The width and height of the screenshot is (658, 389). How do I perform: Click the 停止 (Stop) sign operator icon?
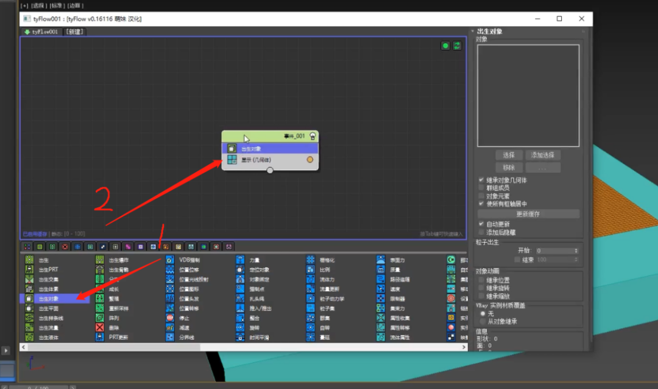point(169,318)
